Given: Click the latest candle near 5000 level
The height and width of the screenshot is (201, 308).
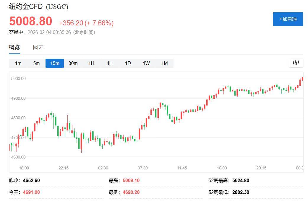Looking at the screenshot, I should (x=302, y=79).
